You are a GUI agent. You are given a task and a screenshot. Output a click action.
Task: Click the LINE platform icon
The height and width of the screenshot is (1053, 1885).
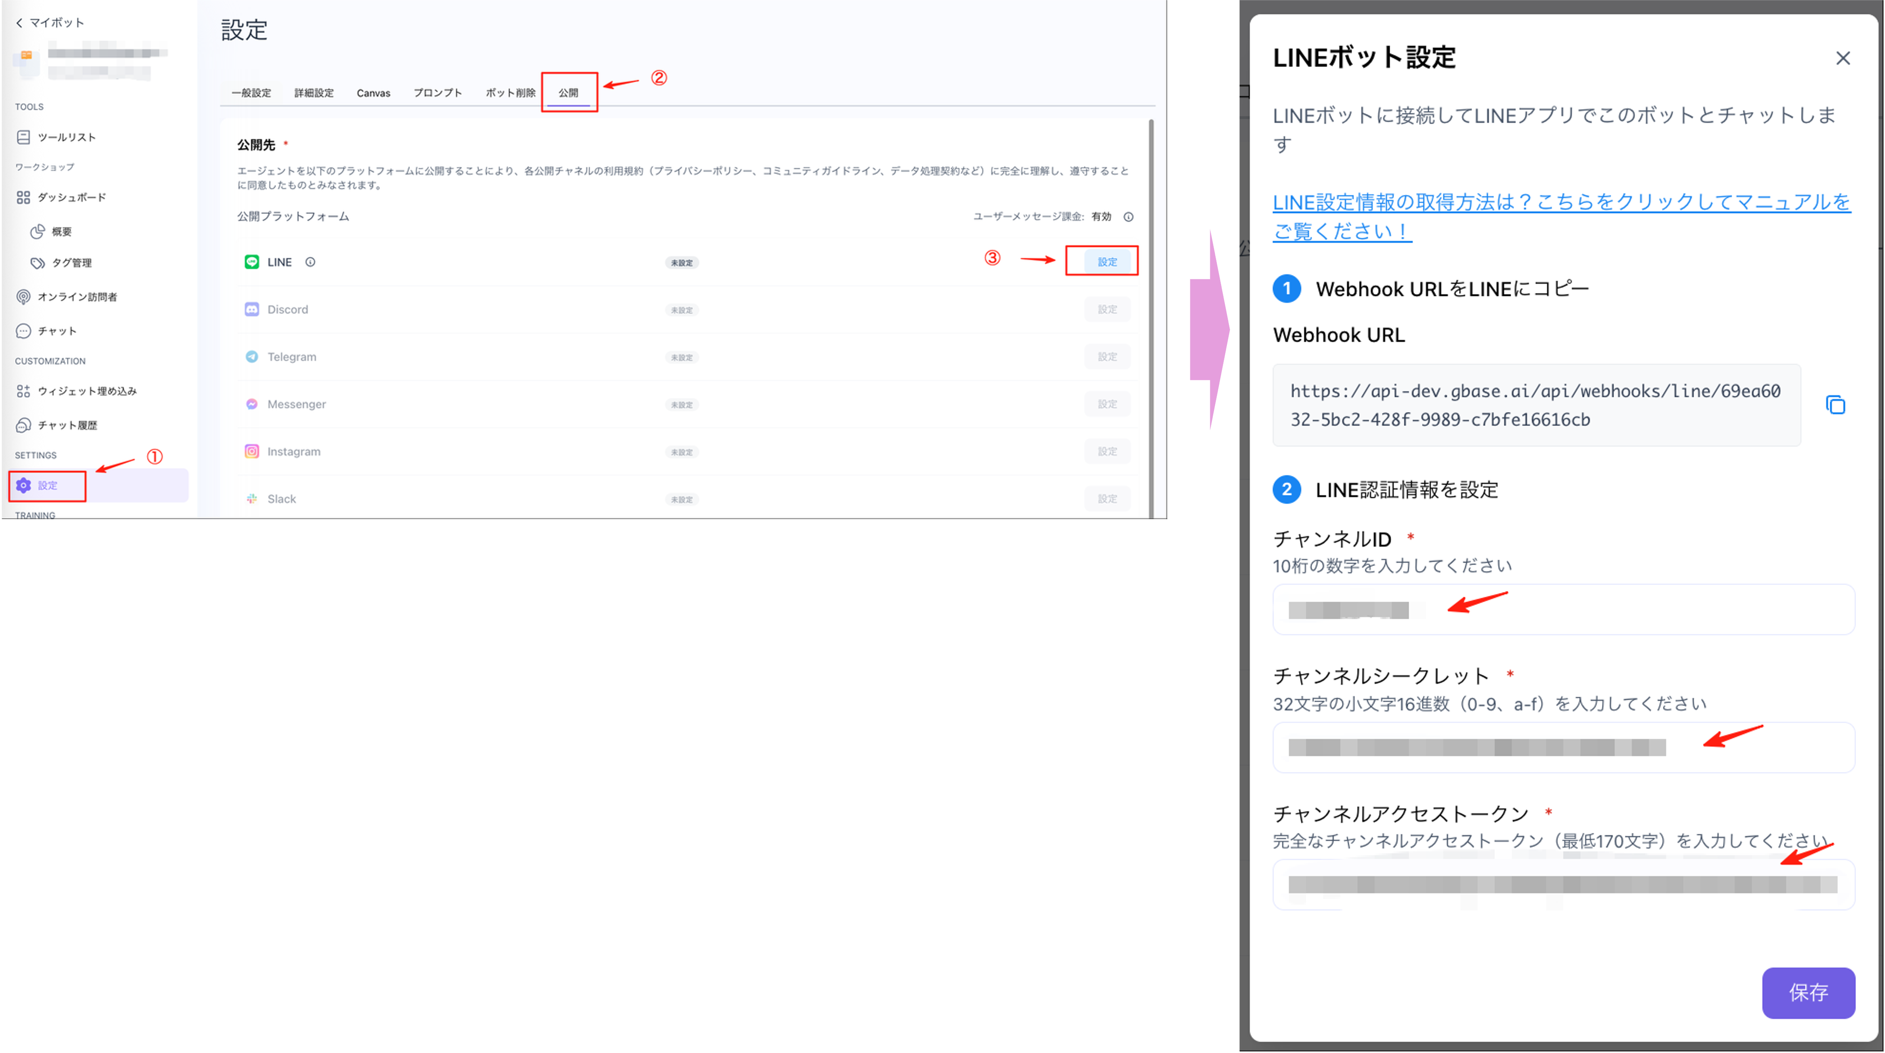coord(252,261)
